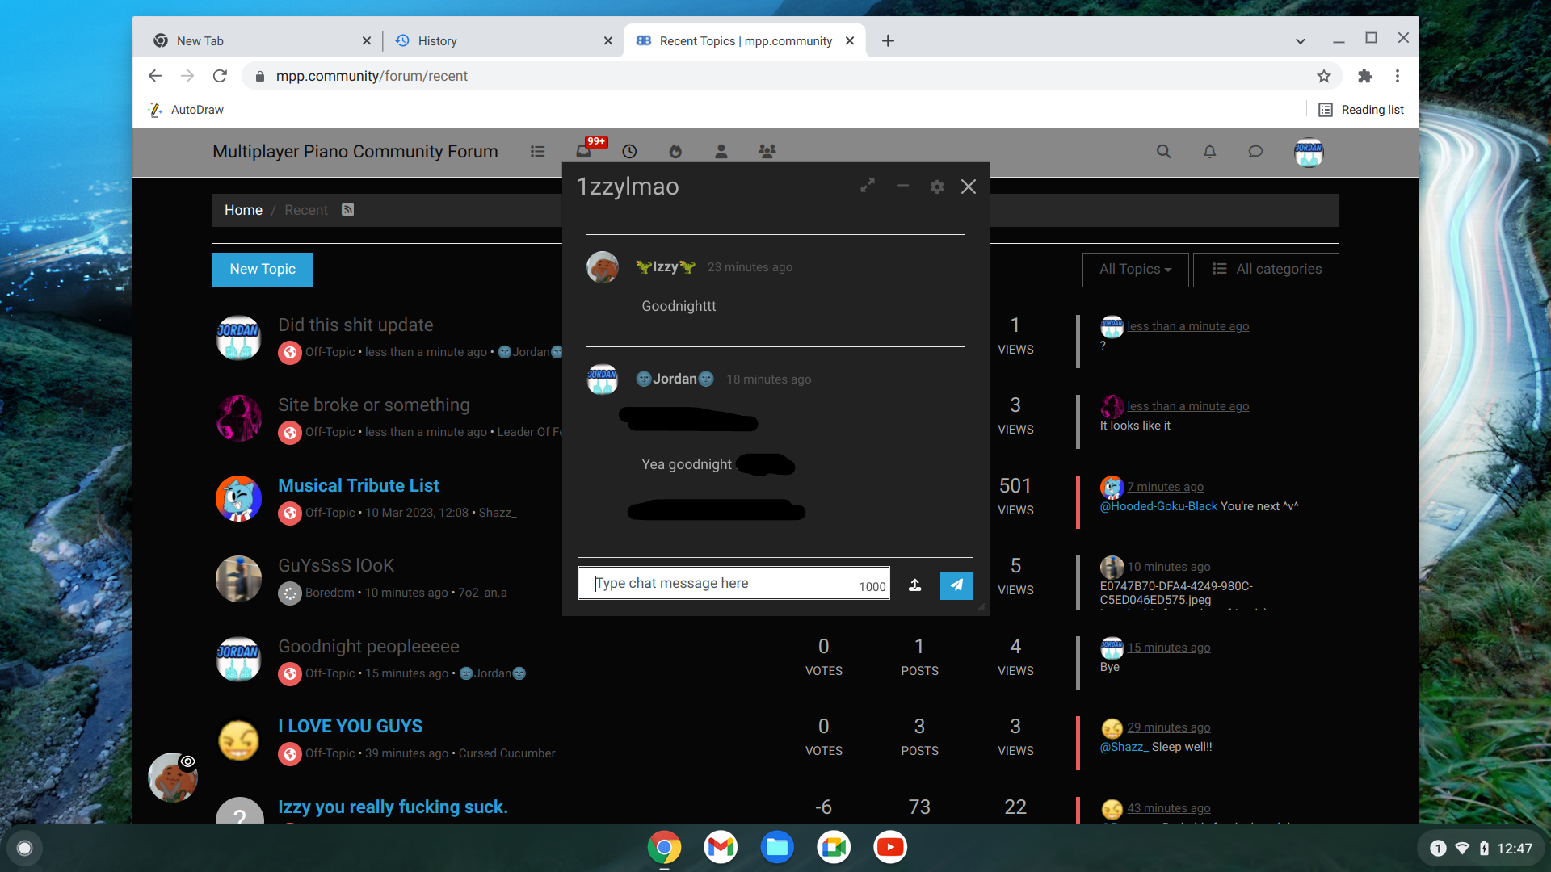1551x872 pixels.
Task: Open the floating chat head avatar
Action: [172, 777]
